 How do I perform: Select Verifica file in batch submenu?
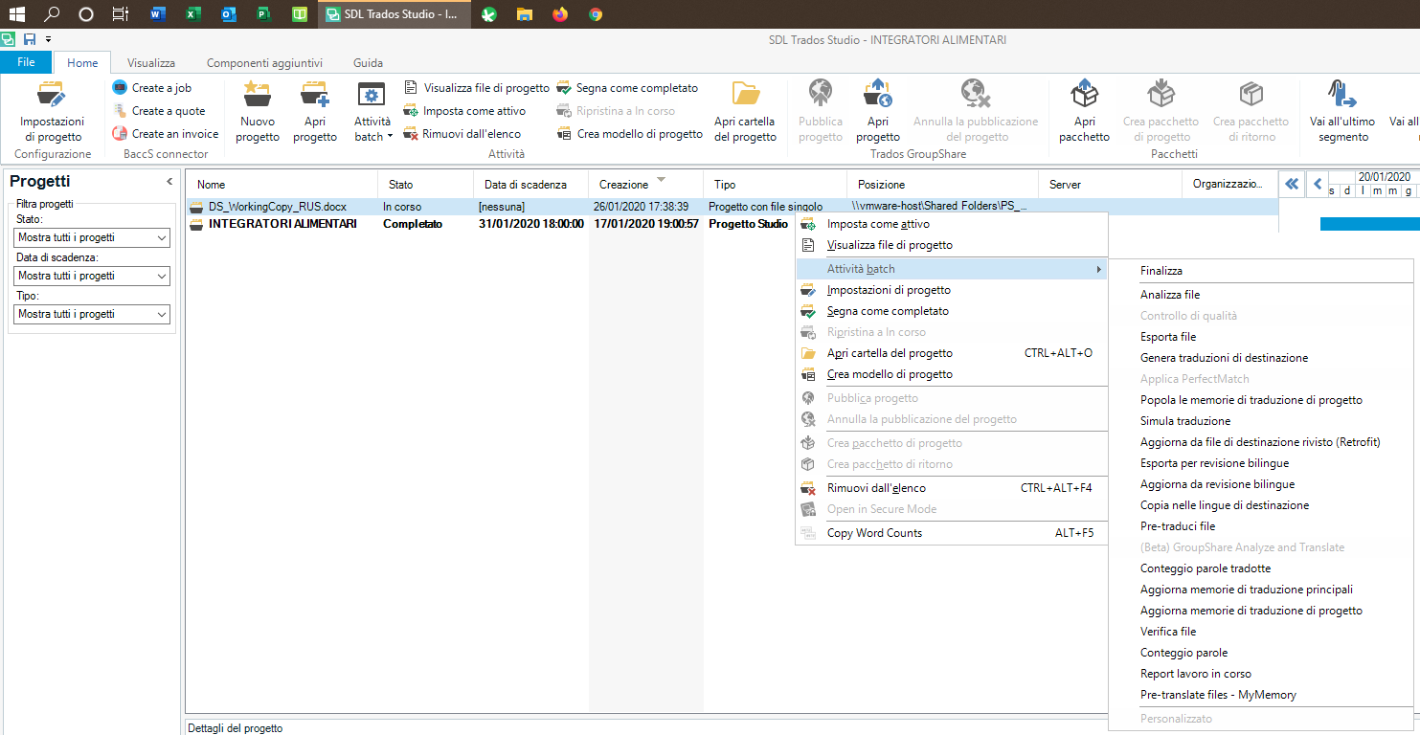pyautogui.click(x=1260, y=632)
